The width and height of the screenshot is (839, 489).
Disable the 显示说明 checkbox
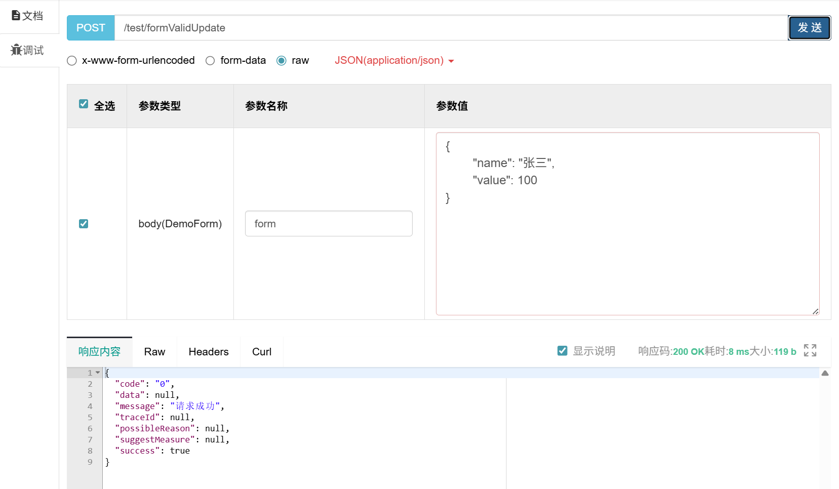coord(562,350)
